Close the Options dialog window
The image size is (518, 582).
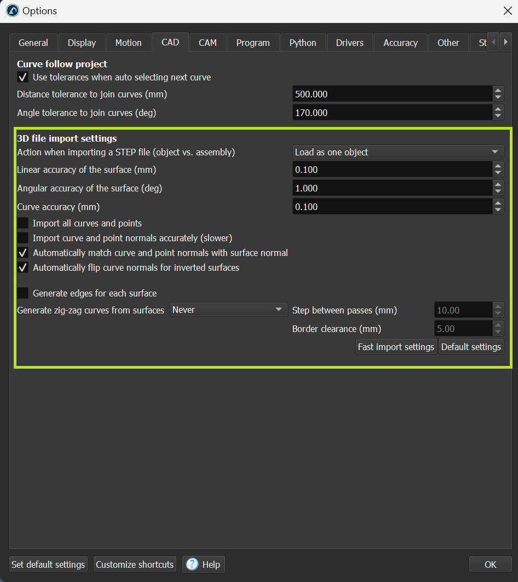coord(507,11)
